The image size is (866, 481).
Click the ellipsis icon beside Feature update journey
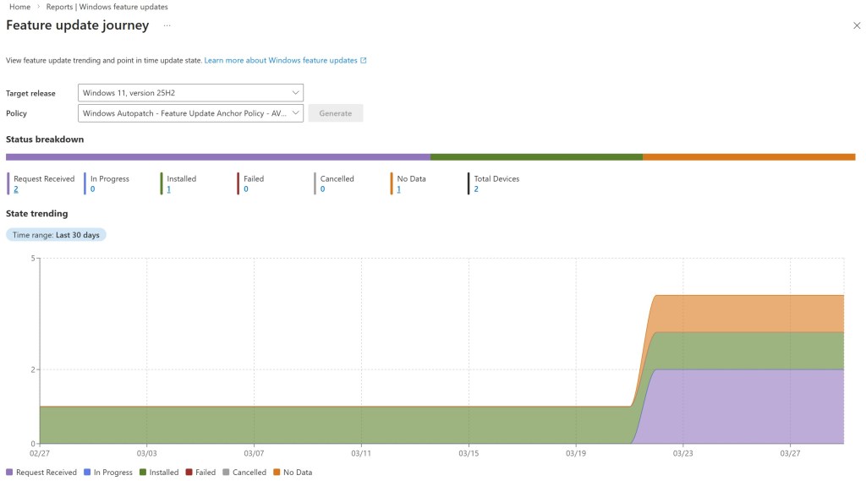(167, 25)
